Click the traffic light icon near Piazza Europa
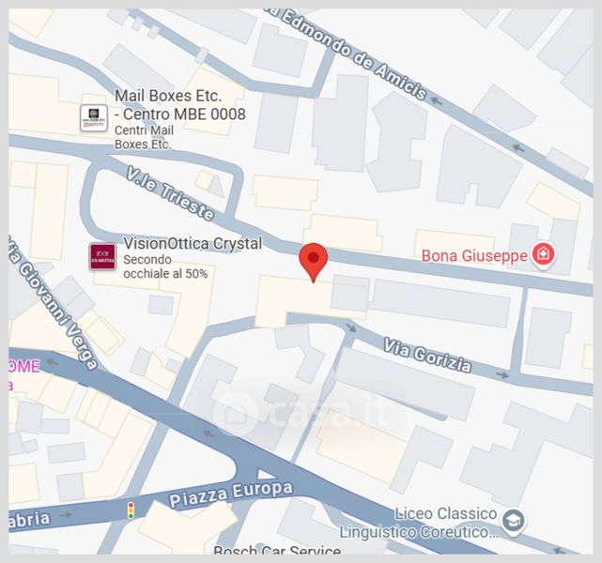This screenshot has width=602, height=563. [131, 510]
